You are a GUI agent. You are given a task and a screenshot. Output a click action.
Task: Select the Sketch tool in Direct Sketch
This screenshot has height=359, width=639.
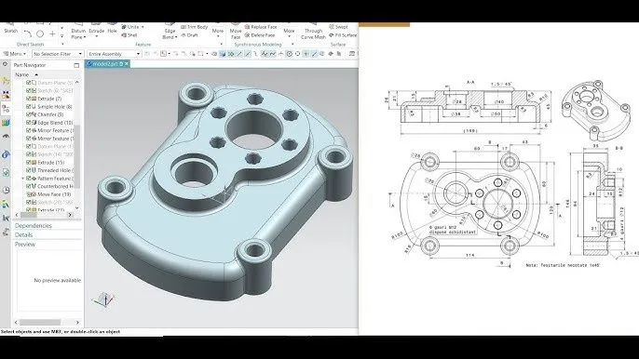point(10,28)
